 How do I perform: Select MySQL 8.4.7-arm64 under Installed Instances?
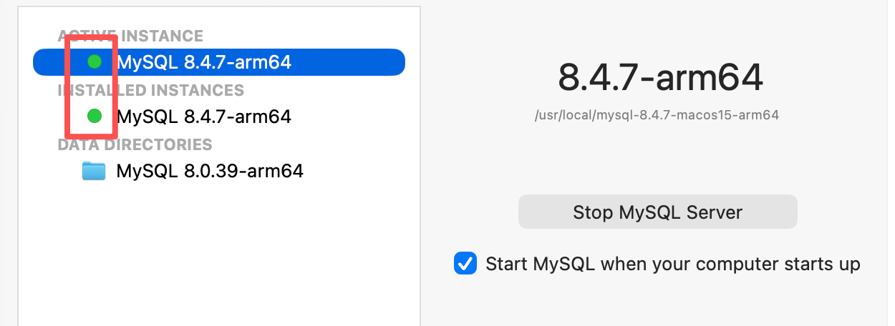pos(203,116)
